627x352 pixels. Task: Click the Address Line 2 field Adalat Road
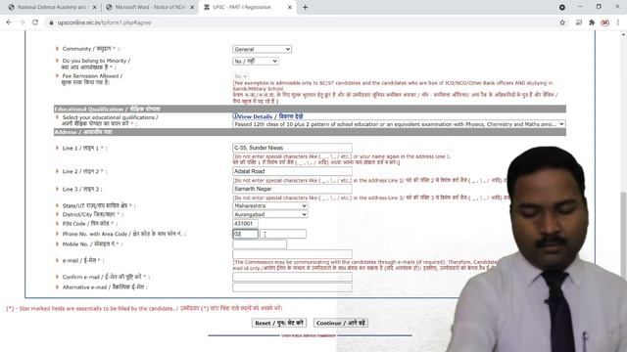292,171
